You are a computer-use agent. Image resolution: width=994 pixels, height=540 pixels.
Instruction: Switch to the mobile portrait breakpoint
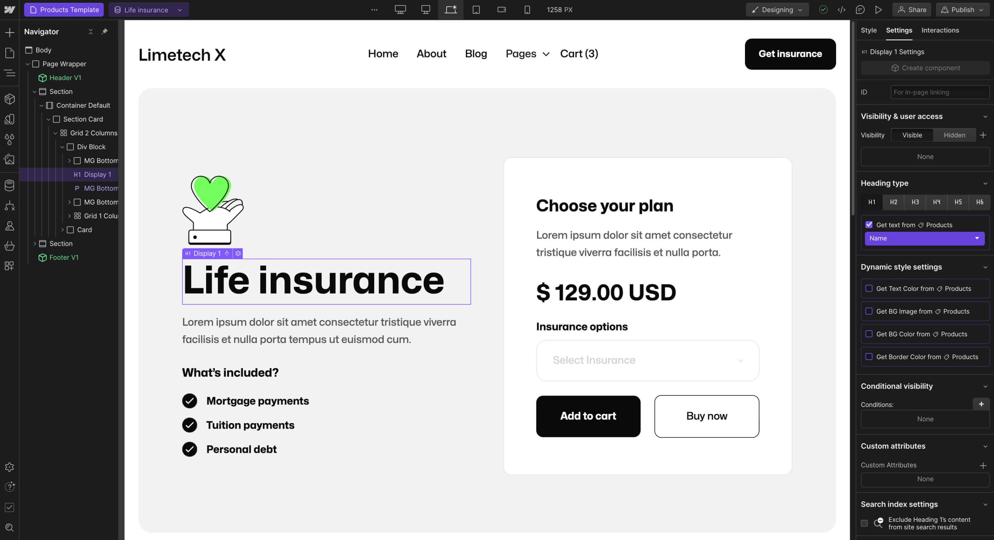(x=527, y=10)
